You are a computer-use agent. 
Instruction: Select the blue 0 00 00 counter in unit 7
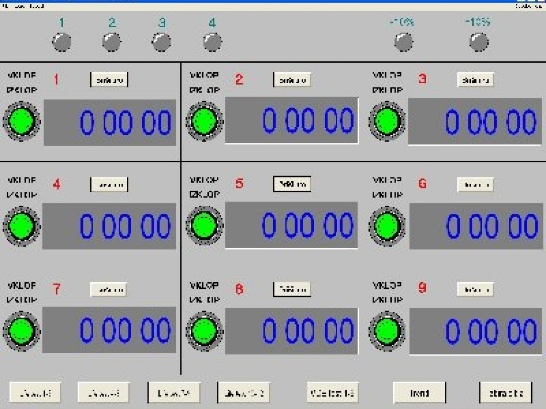tap(109, 330)
